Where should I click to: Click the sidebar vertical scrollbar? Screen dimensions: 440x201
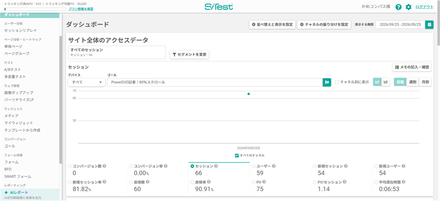(61, 99)
